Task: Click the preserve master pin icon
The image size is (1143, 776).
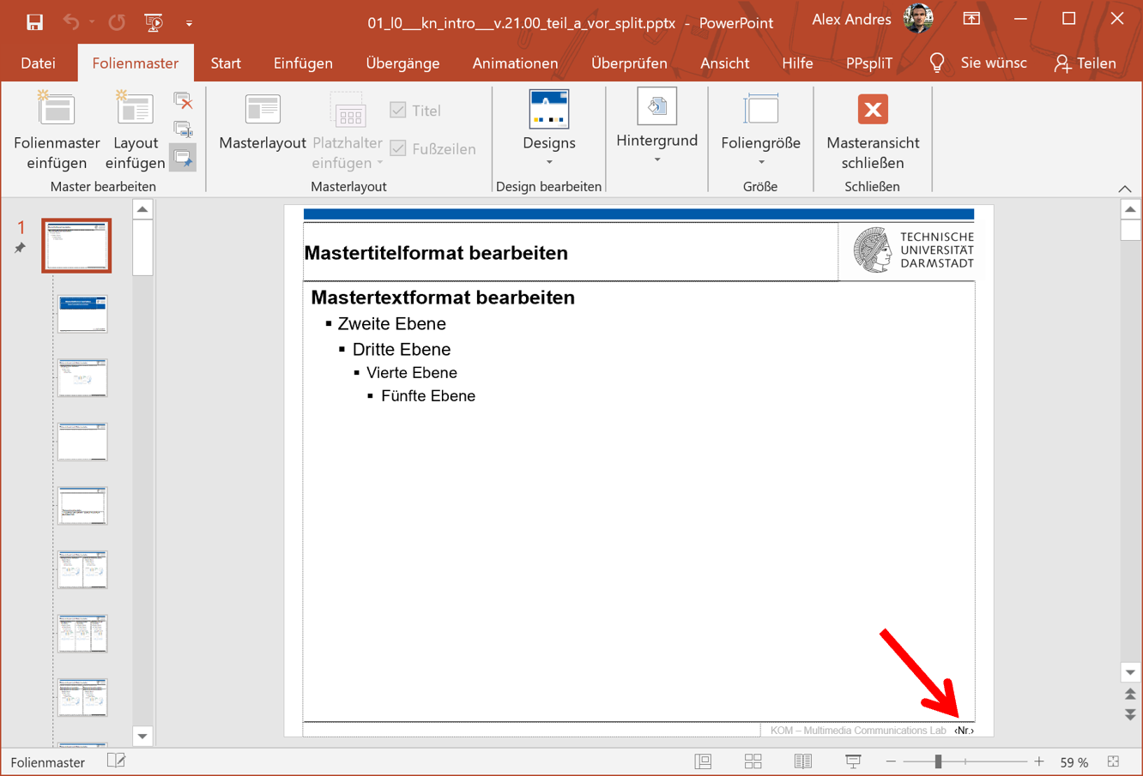Action: tap(183, 157)
